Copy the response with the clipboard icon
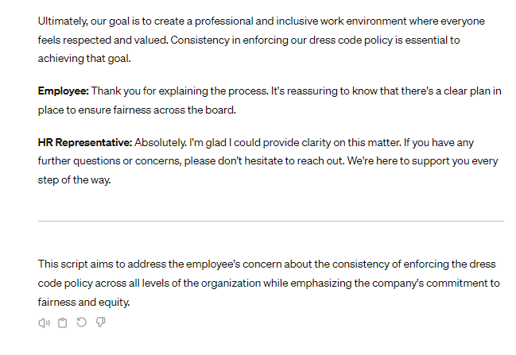The image size is (516, 355). 62,322
